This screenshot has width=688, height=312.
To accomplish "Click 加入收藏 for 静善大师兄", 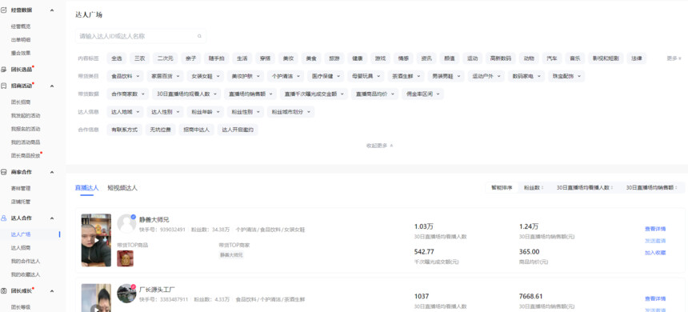I will coord(655,253).
